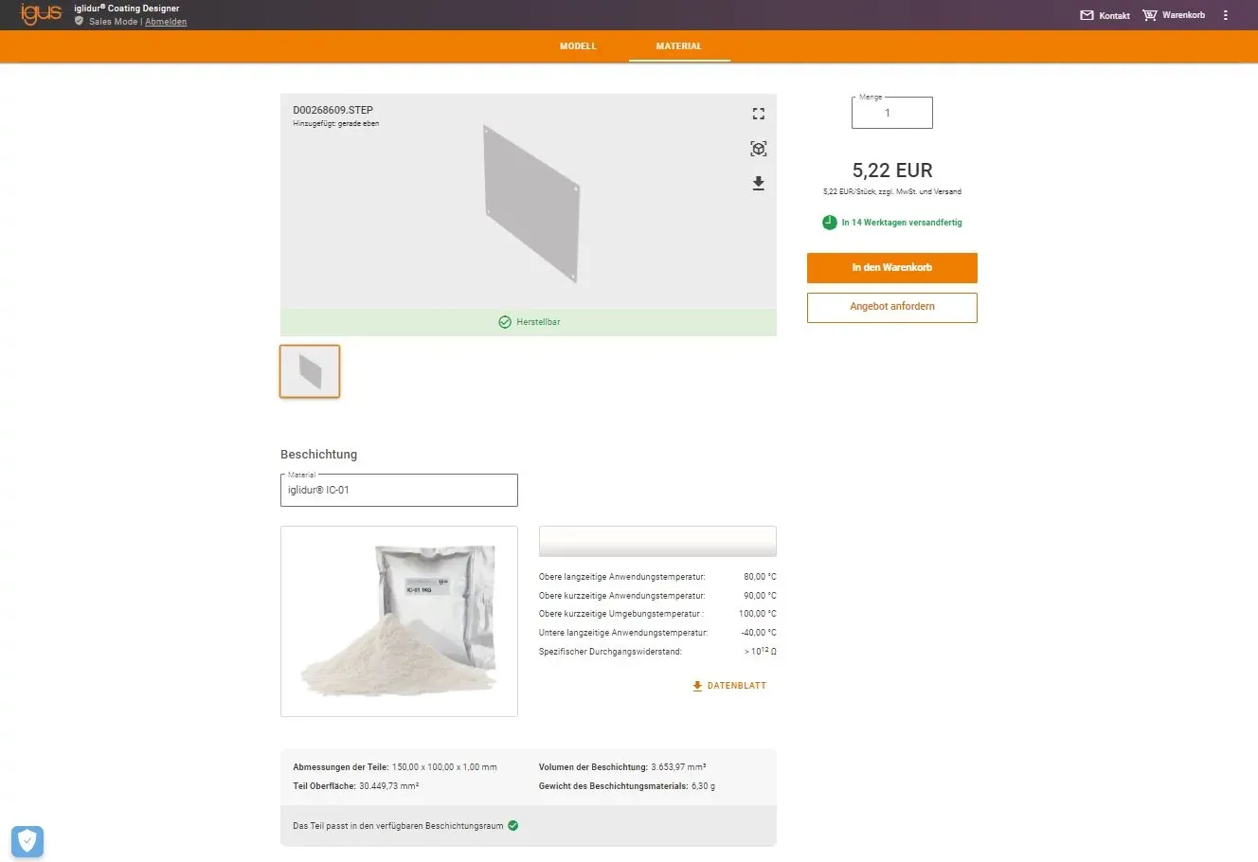Open the three-dot overflow menu
The image size is (1258, 862).
click(x=1226, y=15)
